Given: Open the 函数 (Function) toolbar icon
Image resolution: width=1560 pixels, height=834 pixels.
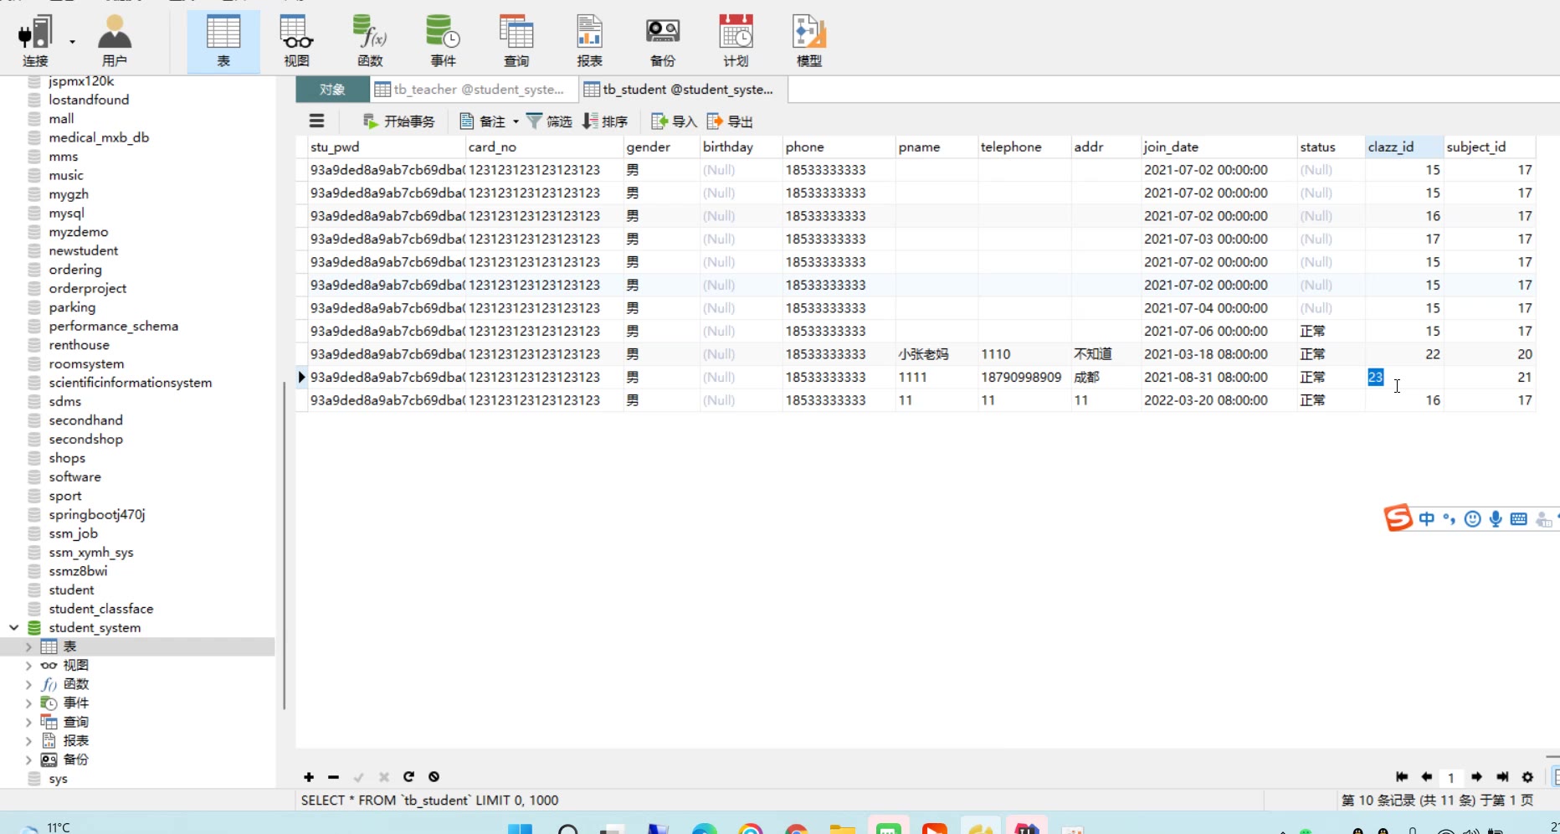Looking at the screenshot, I should pos(370,40).
